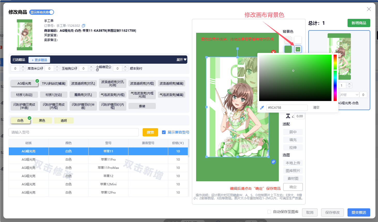Enable 自动保存至图库 checkbox

[x=269, y=212]
